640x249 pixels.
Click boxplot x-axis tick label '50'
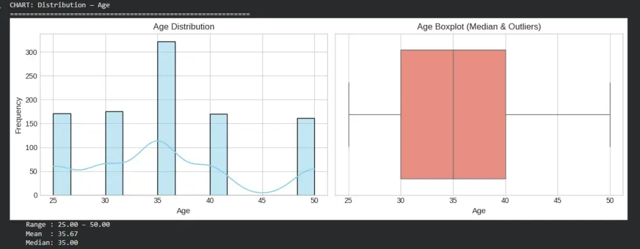pyautogui.click(x=610, y=200)
